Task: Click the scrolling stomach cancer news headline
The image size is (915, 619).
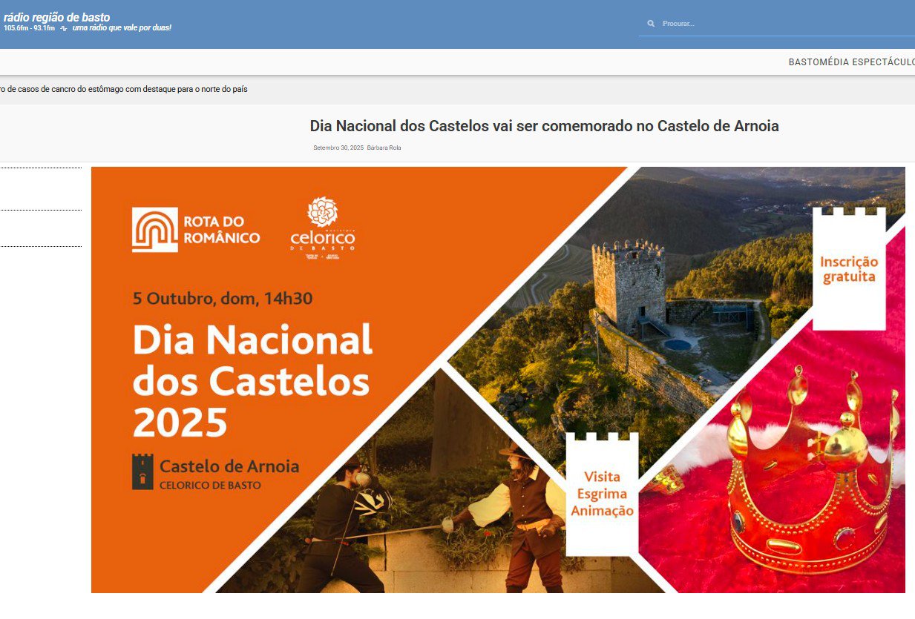Action: point(123,89)
